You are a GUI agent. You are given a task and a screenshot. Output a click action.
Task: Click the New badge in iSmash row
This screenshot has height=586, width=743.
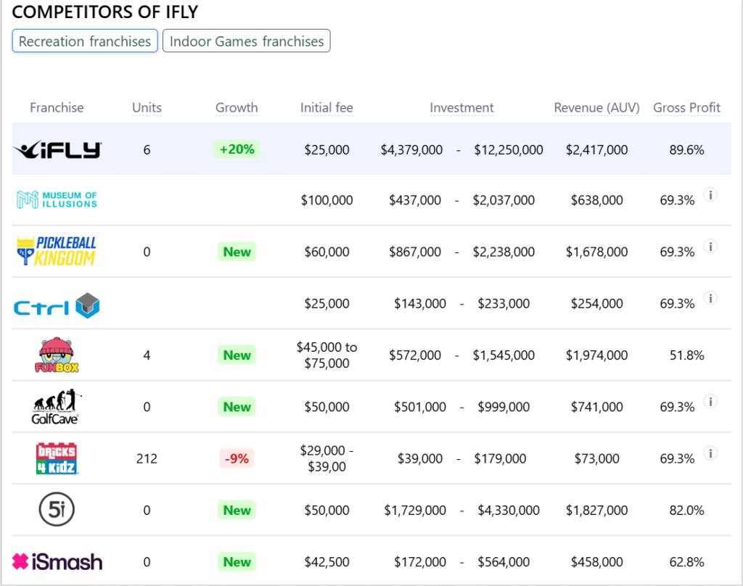point(237,562)
